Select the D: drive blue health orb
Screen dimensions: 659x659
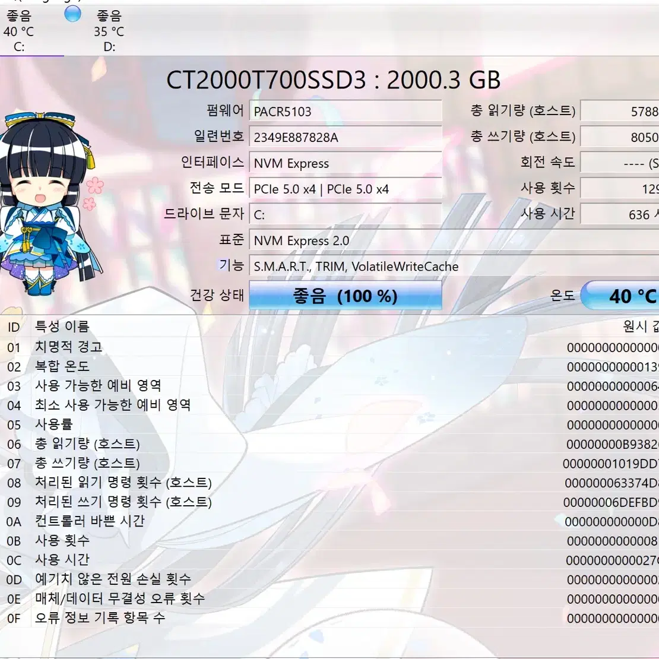pyautogui.click(x=72, y=14)
